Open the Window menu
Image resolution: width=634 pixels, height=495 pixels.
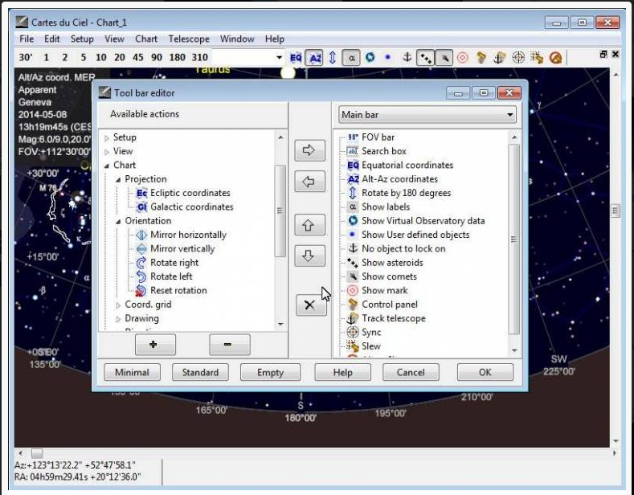[x=237, y=39]
